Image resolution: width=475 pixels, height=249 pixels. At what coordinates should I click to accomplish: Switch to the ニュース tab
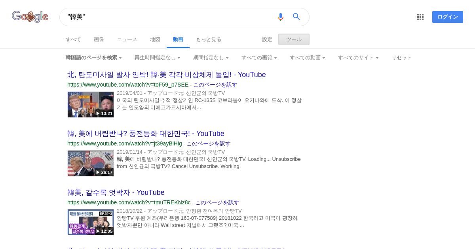click(x=127, y=40)
